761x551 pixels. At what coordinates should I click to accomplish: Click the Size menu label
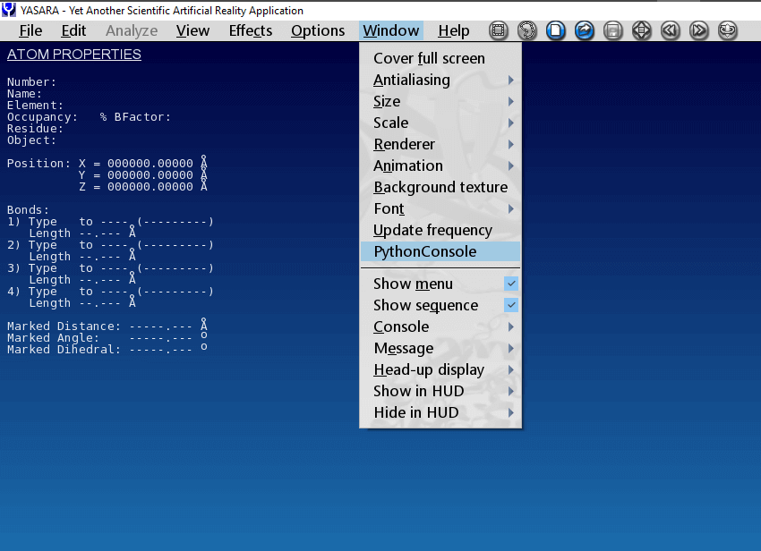click(387, 101)
